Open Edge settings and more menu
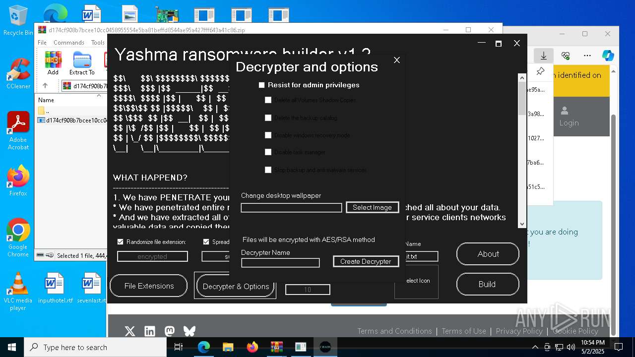 (587, 56)
